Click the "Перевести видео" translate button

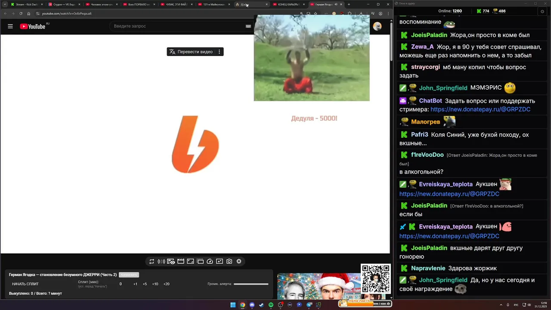click(191, 52)
